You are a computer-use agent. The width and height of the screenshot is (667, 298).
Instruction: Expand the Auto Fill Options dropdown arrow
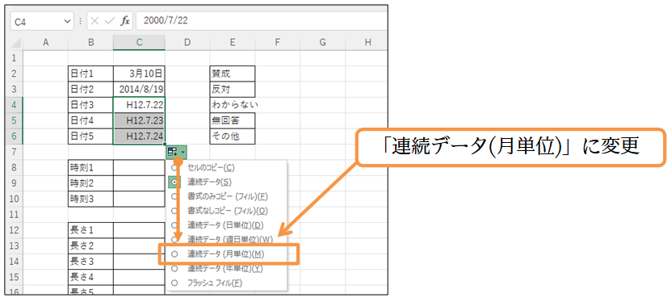(x=183, y=151)
